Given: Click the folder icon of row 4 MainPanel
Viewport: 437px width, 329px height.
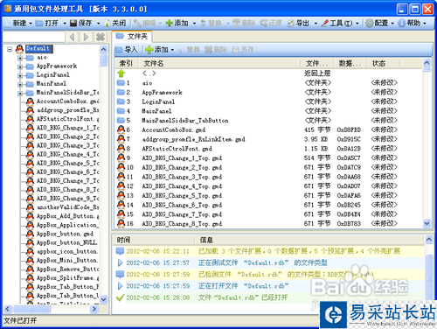Looking at the screenshot, I should pos(121,111).
